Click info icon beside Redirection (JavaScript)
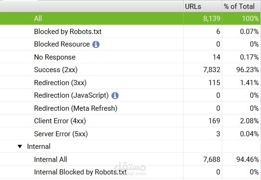261x180 pixels. pyautogui.click(x=115, y=95)
